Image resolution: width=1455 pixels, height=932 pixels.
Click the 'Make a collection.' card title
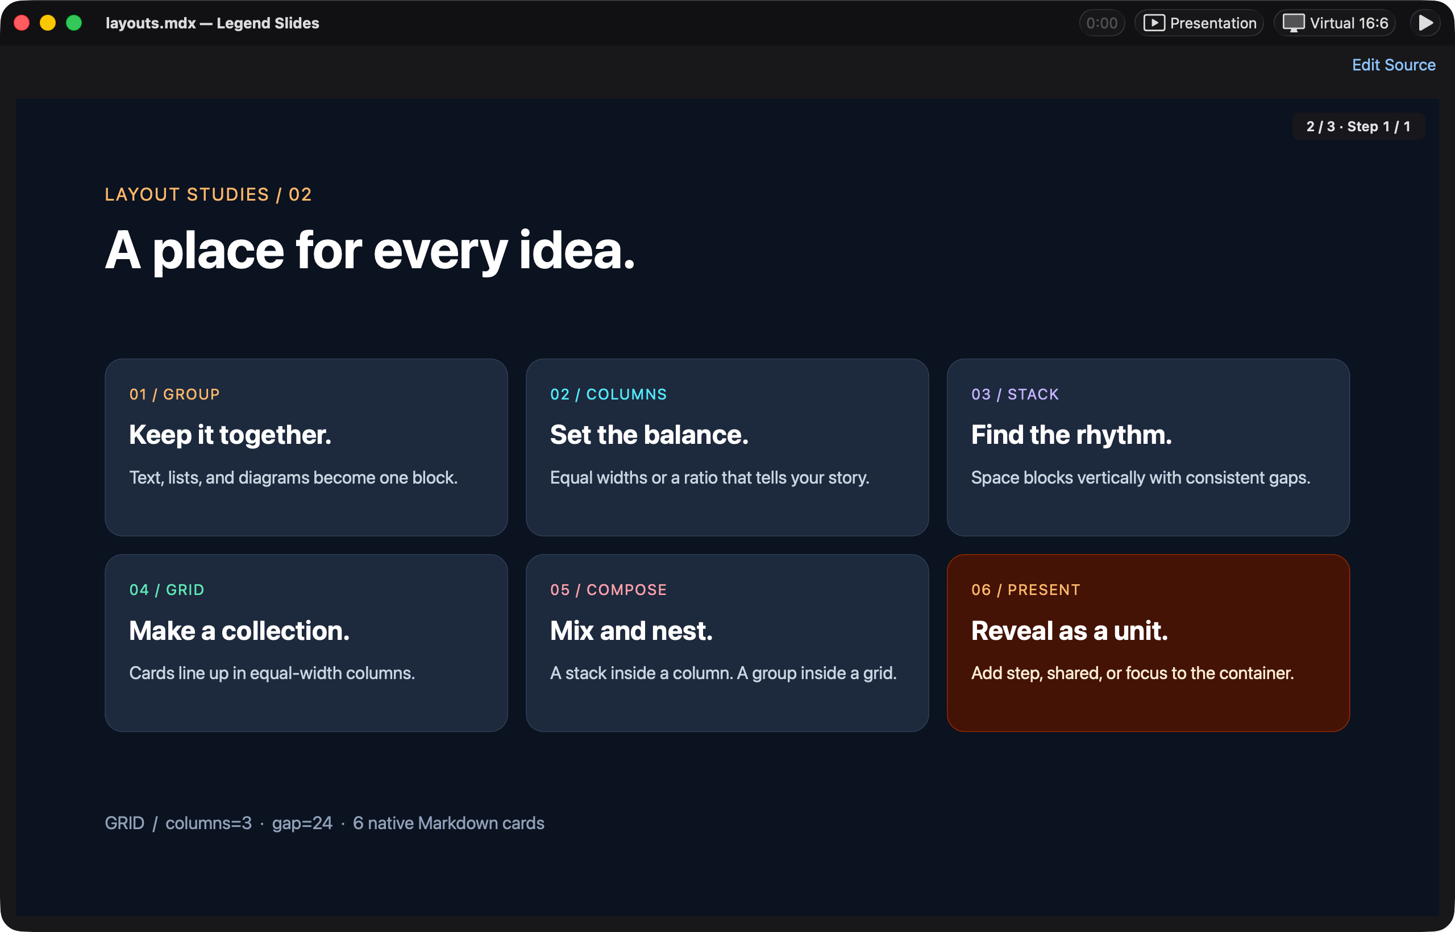[239, 631]
